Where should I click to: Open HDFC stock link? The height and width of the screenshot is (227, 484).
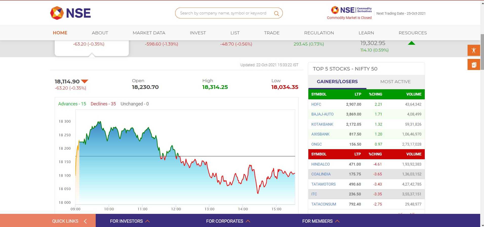pos(316,104)
